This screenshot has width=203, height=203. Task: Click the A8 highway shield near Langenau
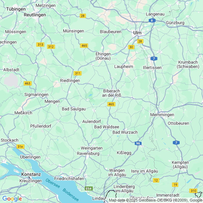coord(152,20)
